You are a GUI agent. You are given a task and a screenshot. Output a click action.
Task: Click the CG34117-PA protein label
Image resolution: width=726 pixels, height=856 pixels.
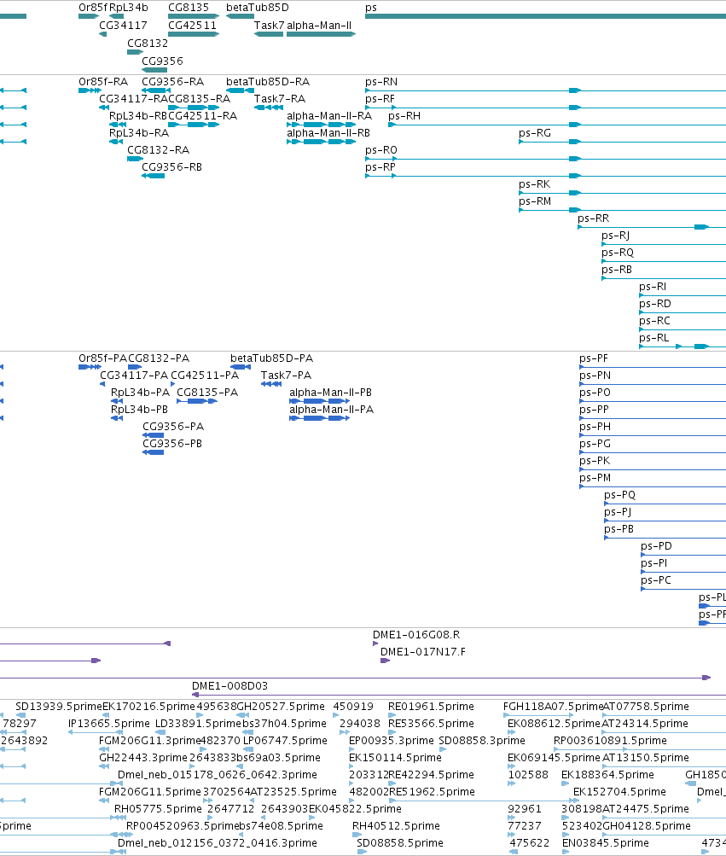[x=134, y=375]
